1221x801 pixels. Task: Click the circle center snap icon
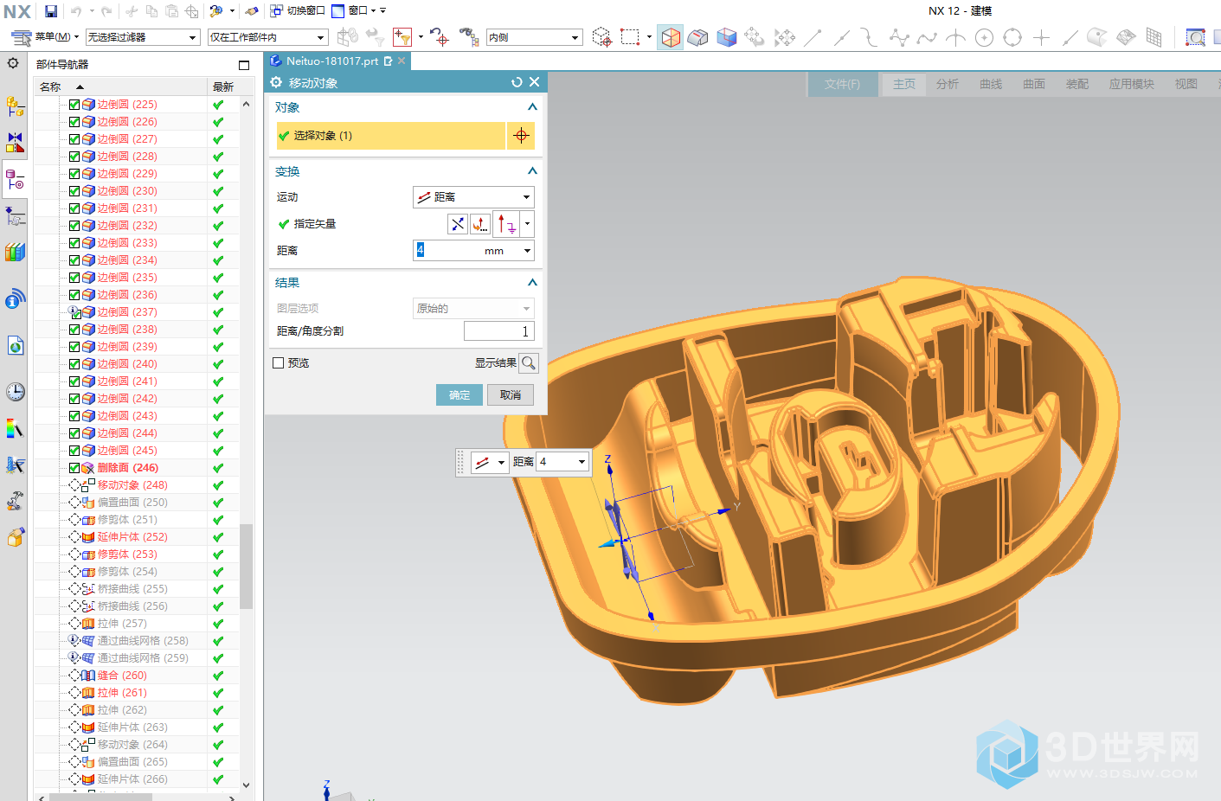(x=984, y=37)
